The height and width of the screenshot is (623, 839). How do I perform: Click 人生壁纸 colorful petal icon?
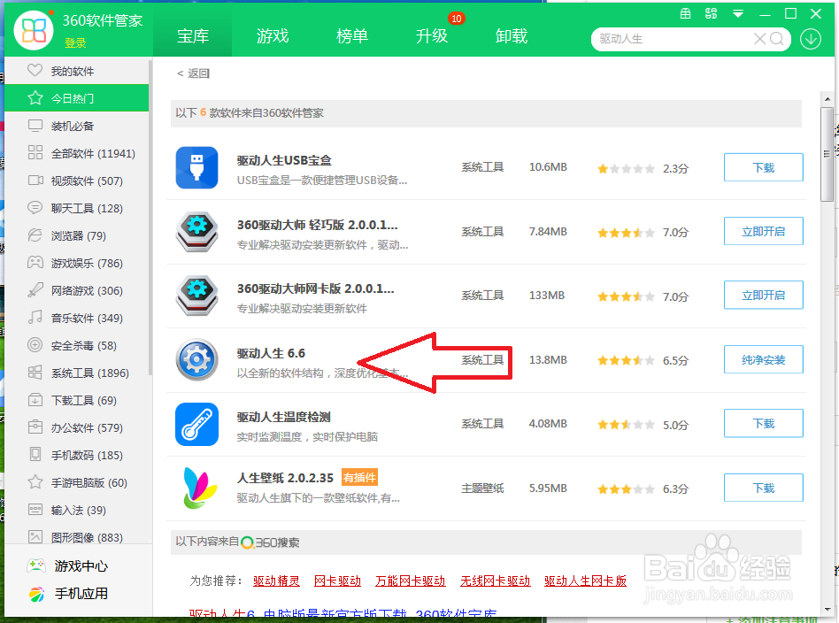click(x=199, y=488)
